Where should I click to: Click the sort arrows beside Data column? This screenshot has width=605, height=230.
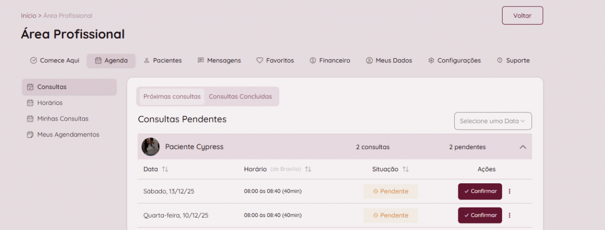(x=165, y=169)
